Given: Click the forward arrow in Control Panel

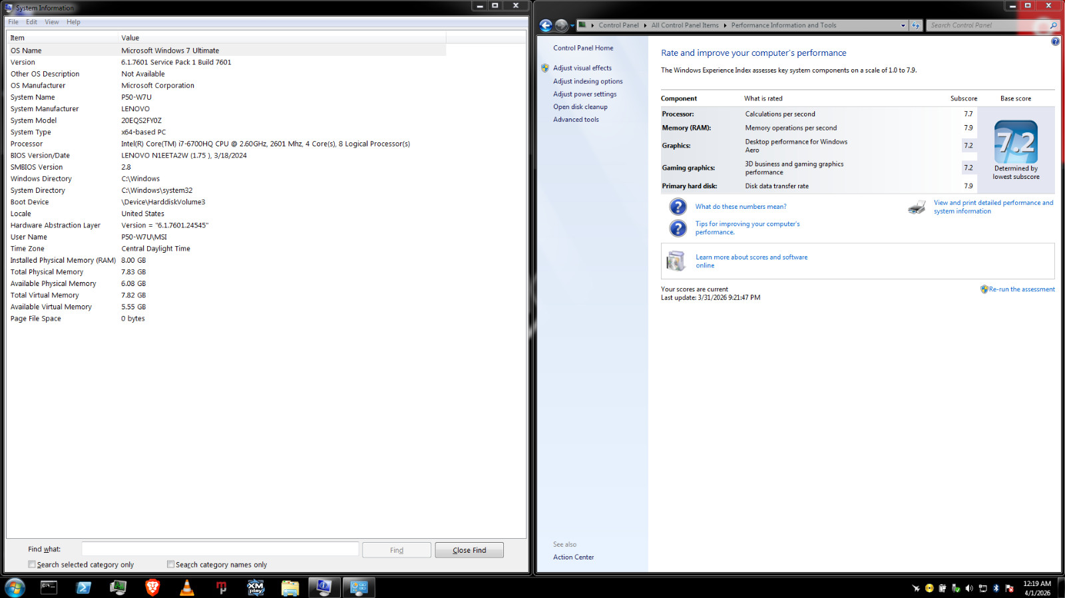Looking at the screenshot, I should tap(561, 25).
